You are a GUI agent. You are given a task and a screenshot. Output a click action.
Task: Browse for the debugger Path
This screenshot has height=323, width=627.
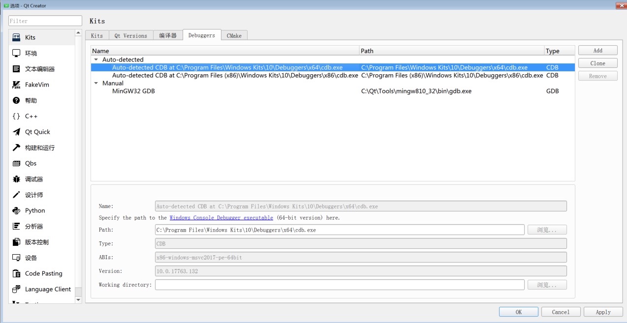click(547, 230)
